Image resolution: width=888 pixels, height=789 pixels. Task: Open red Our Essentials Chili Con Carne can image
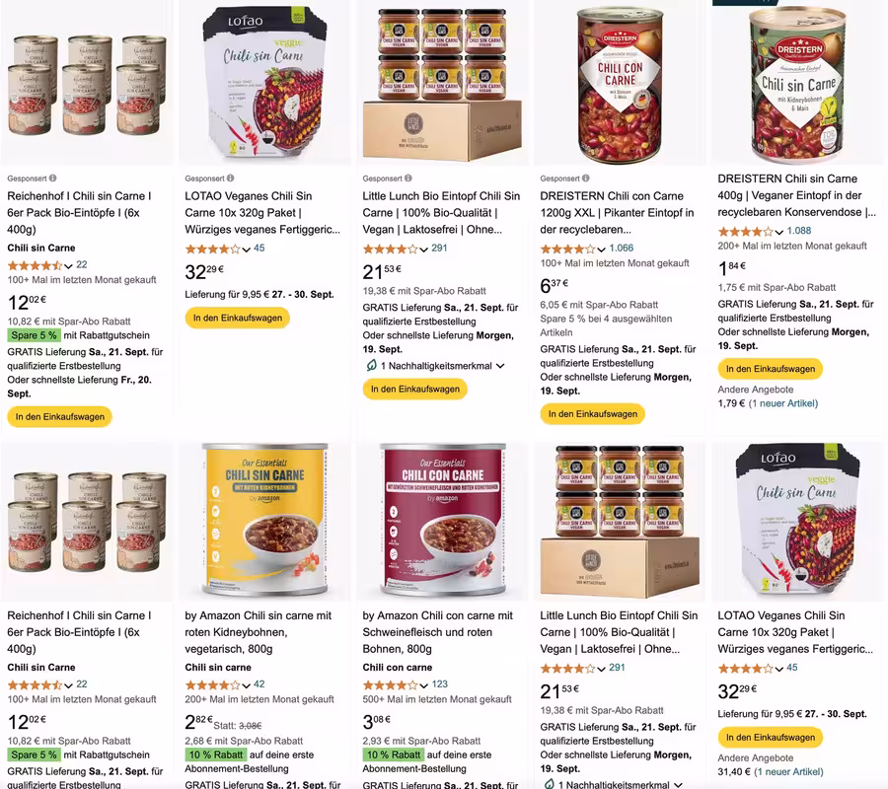click(443, 520)
